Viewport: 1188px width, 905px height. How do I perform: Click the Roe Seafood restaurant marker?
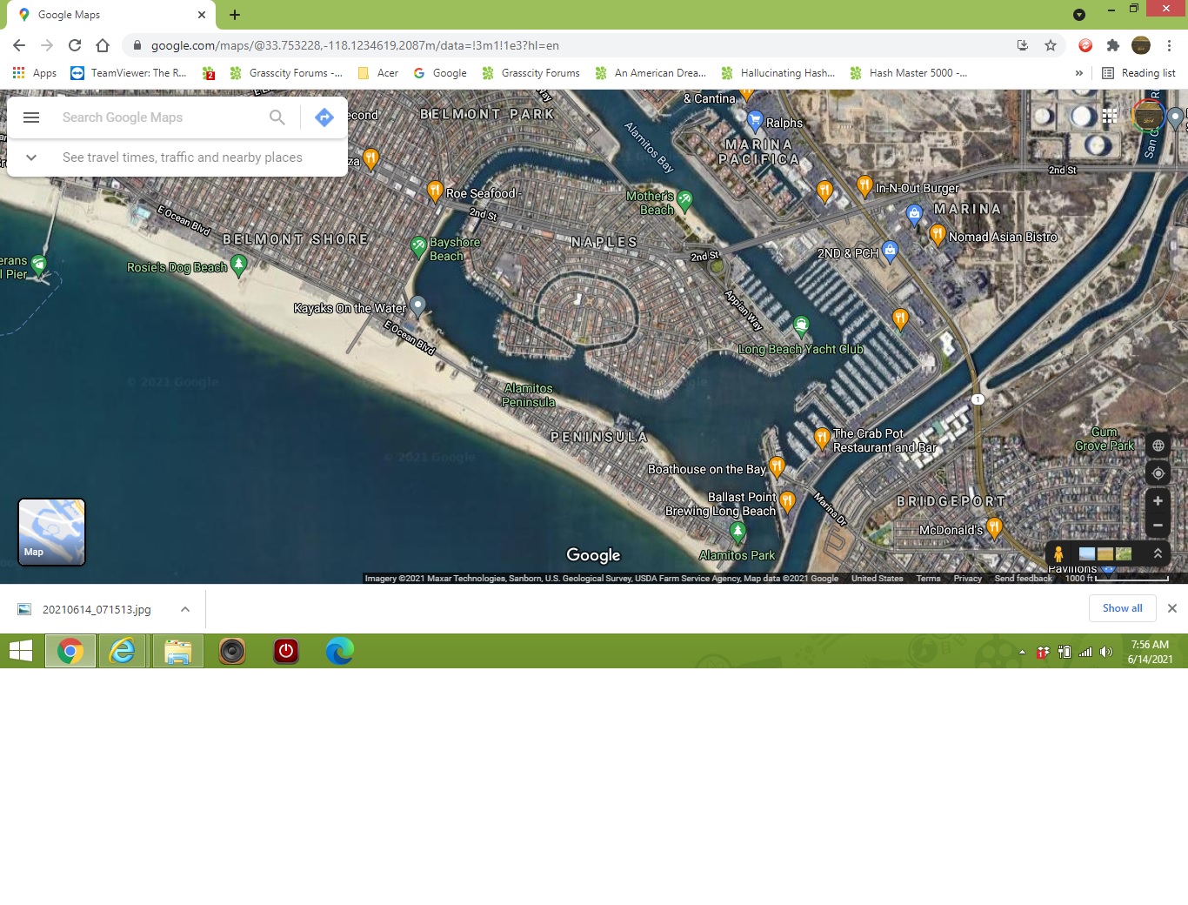tap(435, 191)
